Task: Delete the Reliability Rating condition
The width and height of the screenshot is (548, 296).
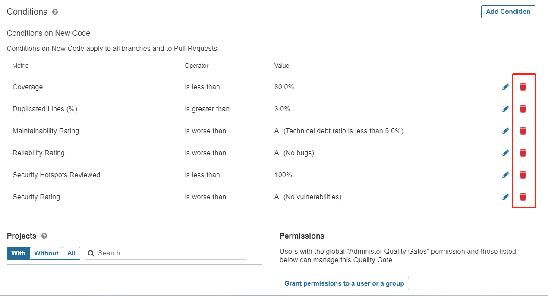Action: 523,153
